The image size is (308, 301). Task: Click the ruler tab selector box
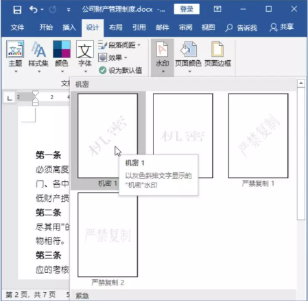point(10,98)
